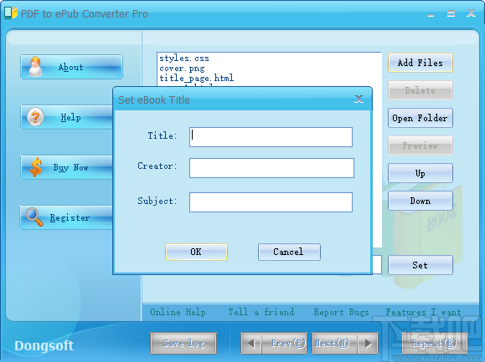Cancel the Set eBook Title dialog

[289, 252]
